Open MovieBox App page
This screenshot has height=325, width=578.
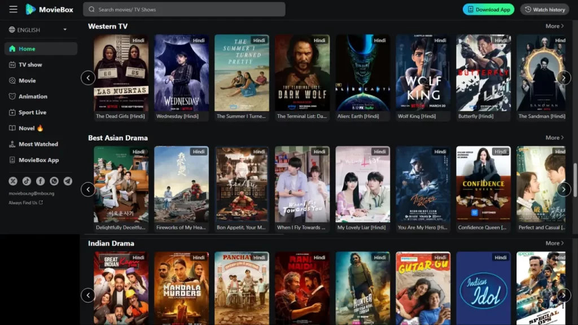click(x=41, y=160)
